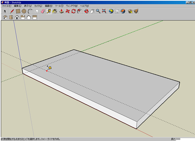Click the status bar hint text
195x141 pixels.
coord(30,139)
